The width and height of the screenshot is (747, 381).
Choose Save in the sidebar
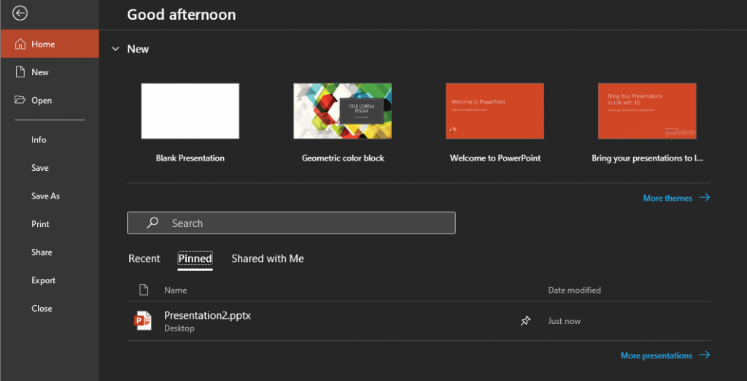click(40, 168)
